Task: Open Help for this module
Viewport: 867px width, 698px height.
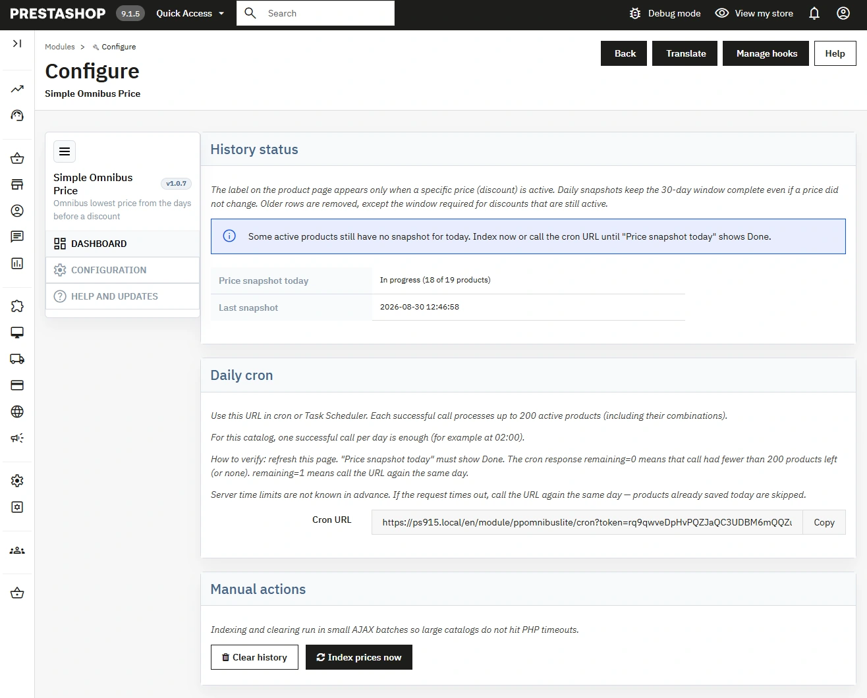Action: click(835, 53)
